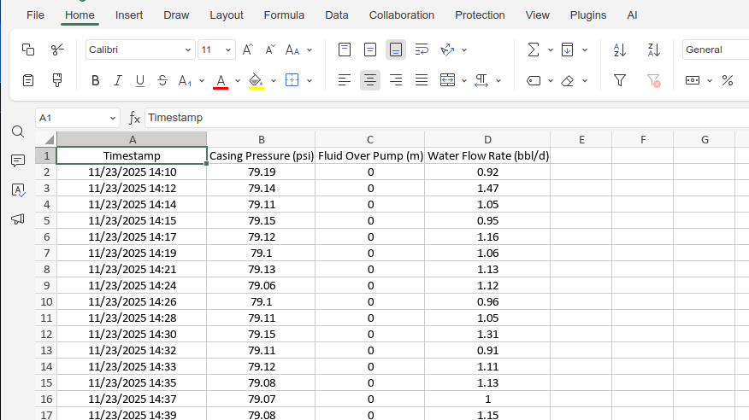Open the Find magnifier in left sidebar

pyautogui.click(x=17, y=131)
